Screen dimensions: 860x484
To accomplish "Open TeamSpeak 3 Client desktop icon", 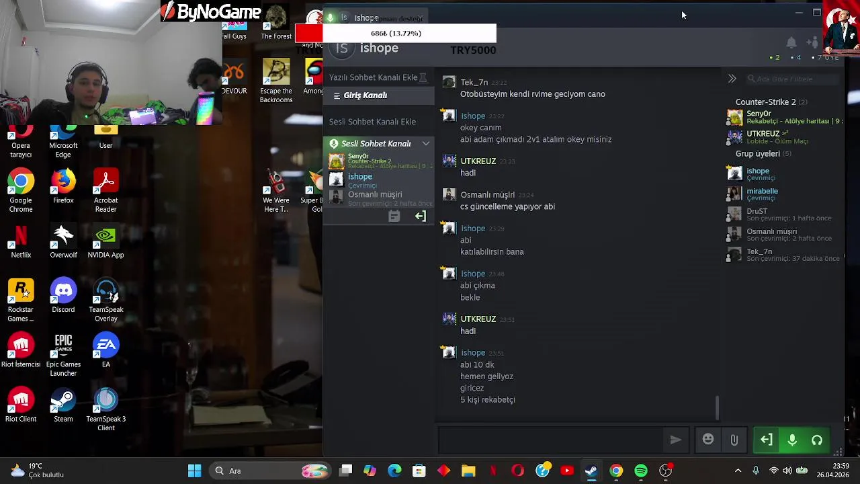I will tap(105, 410).
